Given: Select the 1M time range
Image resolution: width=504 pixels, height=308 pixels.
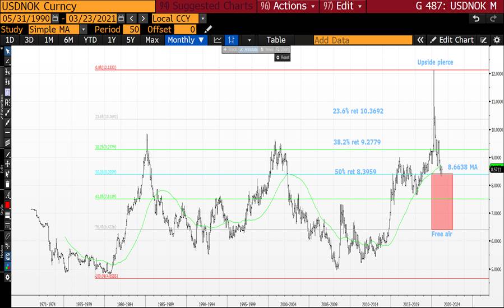Looking at the screenshot, I should pos(49,40).
